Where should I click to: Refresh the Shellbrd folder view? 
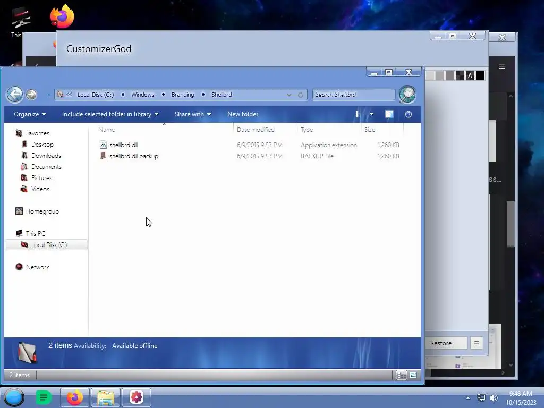point(301,95)
